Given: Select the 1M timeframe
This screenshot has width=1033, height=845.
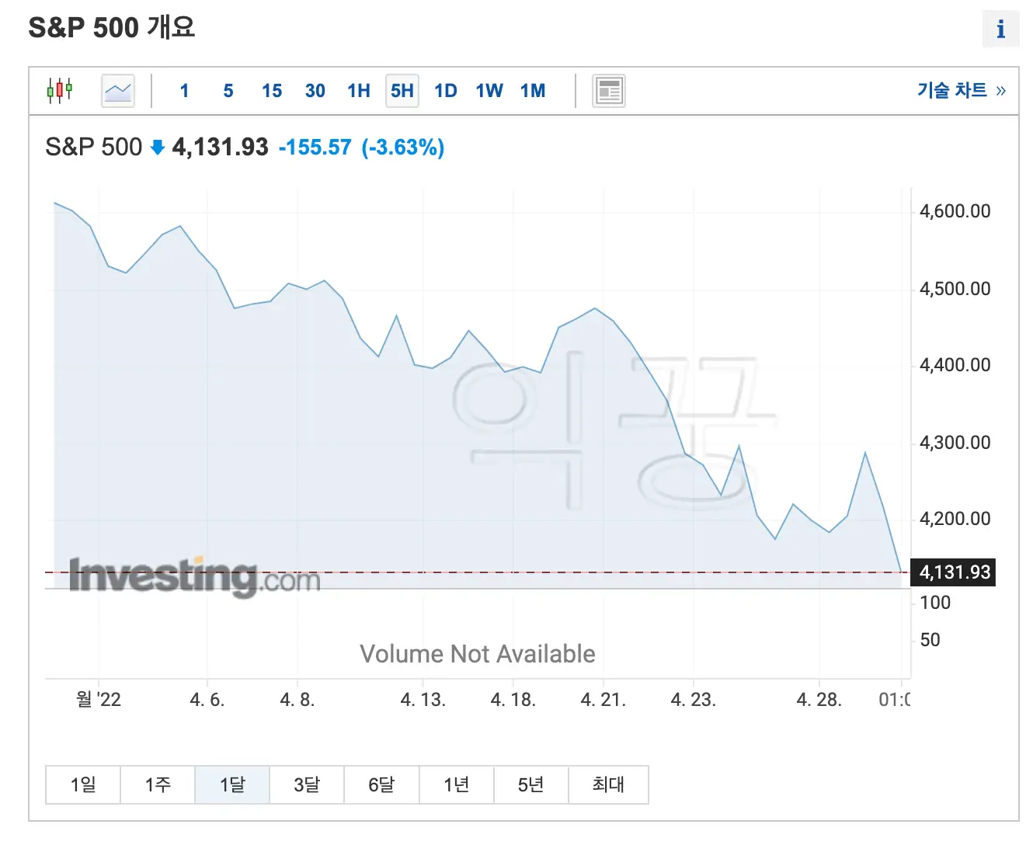Looking at the screenshot, I should (x=533, y=90).
